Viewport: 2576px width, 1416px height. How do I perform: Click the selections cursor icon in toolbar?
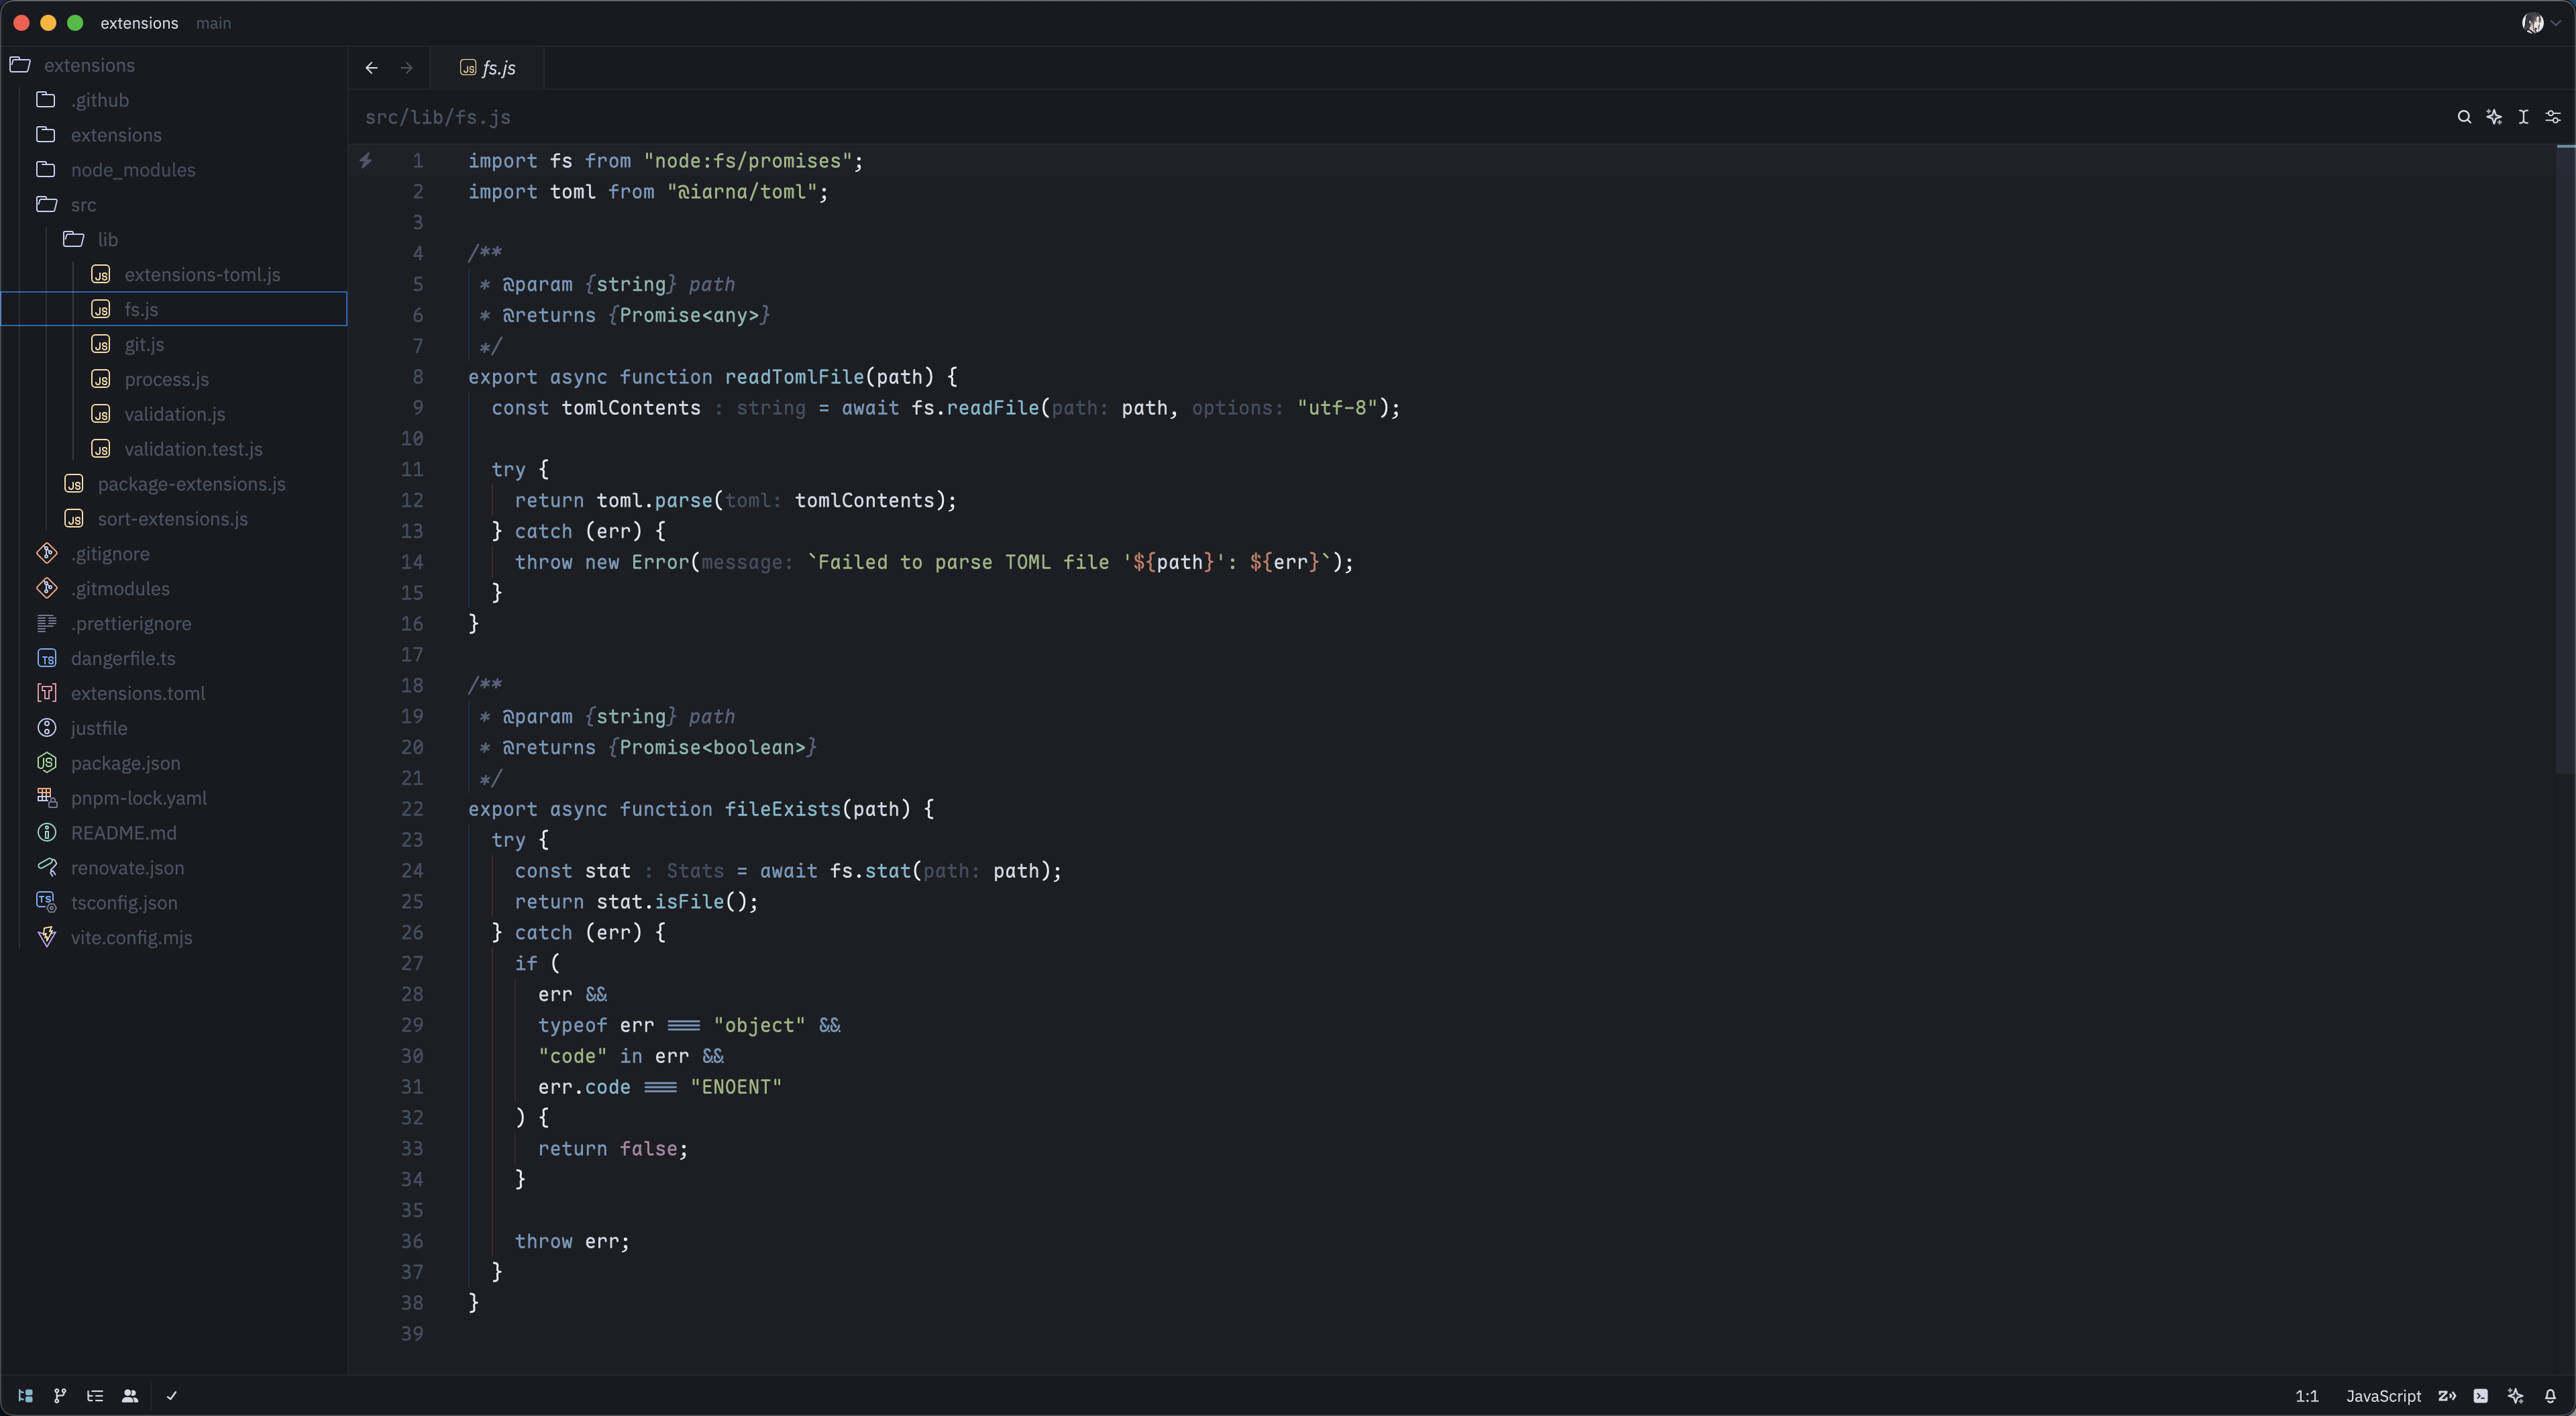pyautogui.click(x=2523, y=117)
